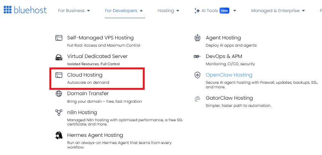The height and width of the screenshot is (155, 322).
Task: Click the OpenClaw Hosting shield icon
Action: click(197, 75)
